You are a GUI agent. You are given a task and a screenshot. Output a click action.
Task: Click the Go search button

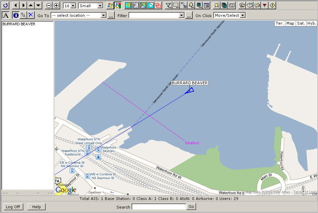[191, 206]
